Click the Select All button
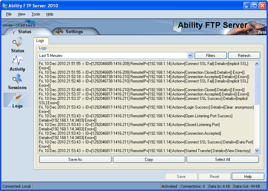This screenshot has width=268, height=191. (222, 160)
